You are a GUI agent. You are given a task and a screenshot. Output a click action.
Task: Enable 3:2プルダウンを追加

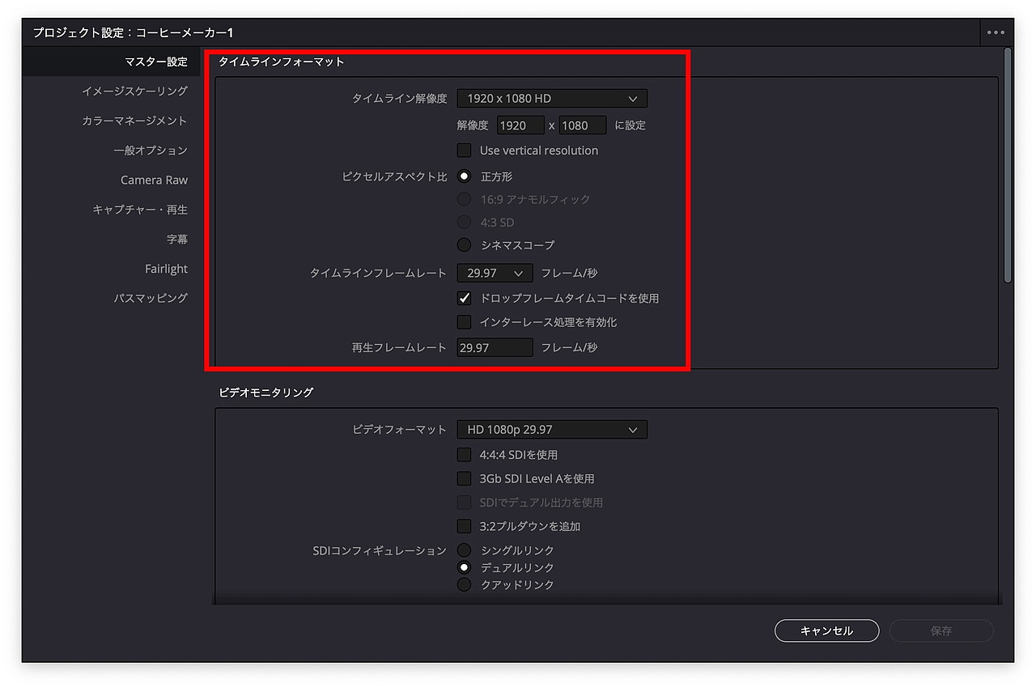tap(464, 525)
